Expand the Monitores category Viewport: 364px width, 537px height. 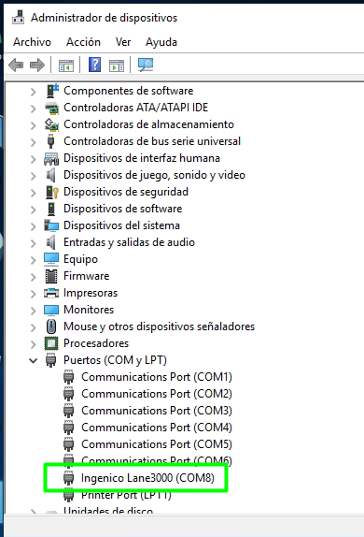point(34,310)
